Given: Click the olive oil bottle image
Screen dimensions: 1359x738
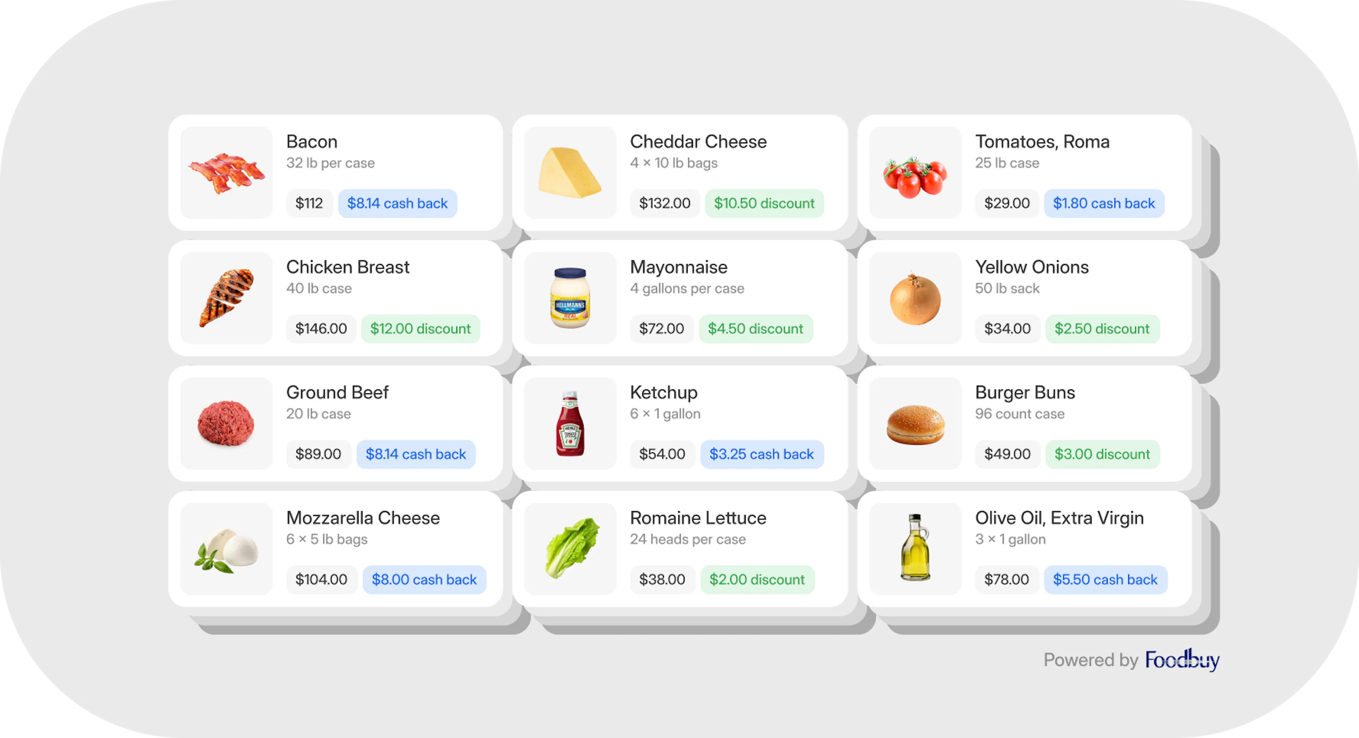Looking at the screenshot, I should pyautogui.click(x=915, y=548).
